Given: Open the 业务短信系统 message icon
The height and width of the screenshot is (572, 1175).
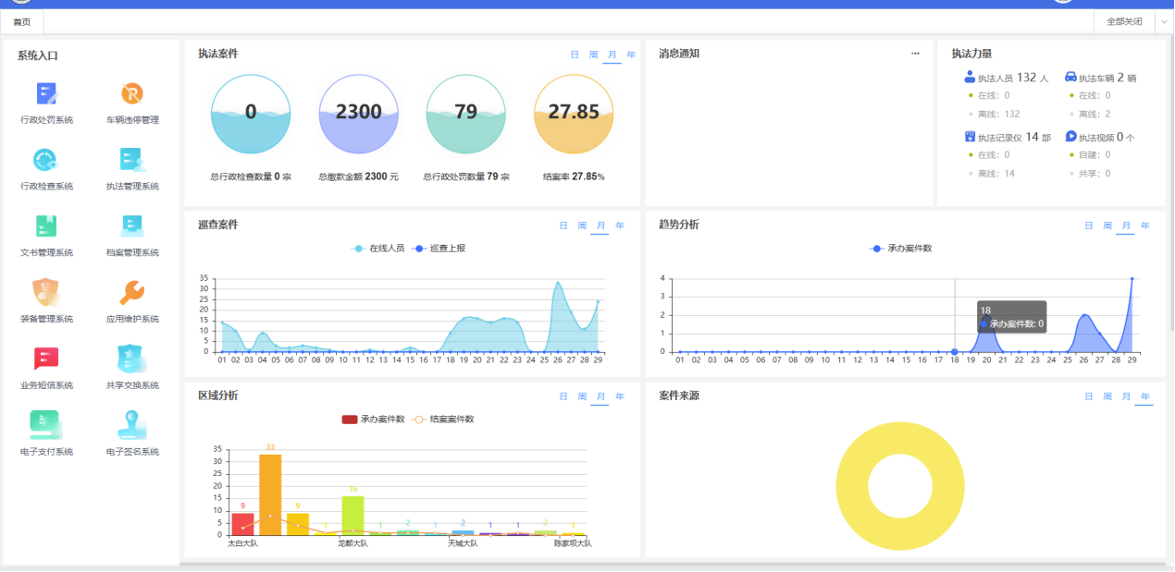Looking at the screenshot, I should click(x=46, y=359).
